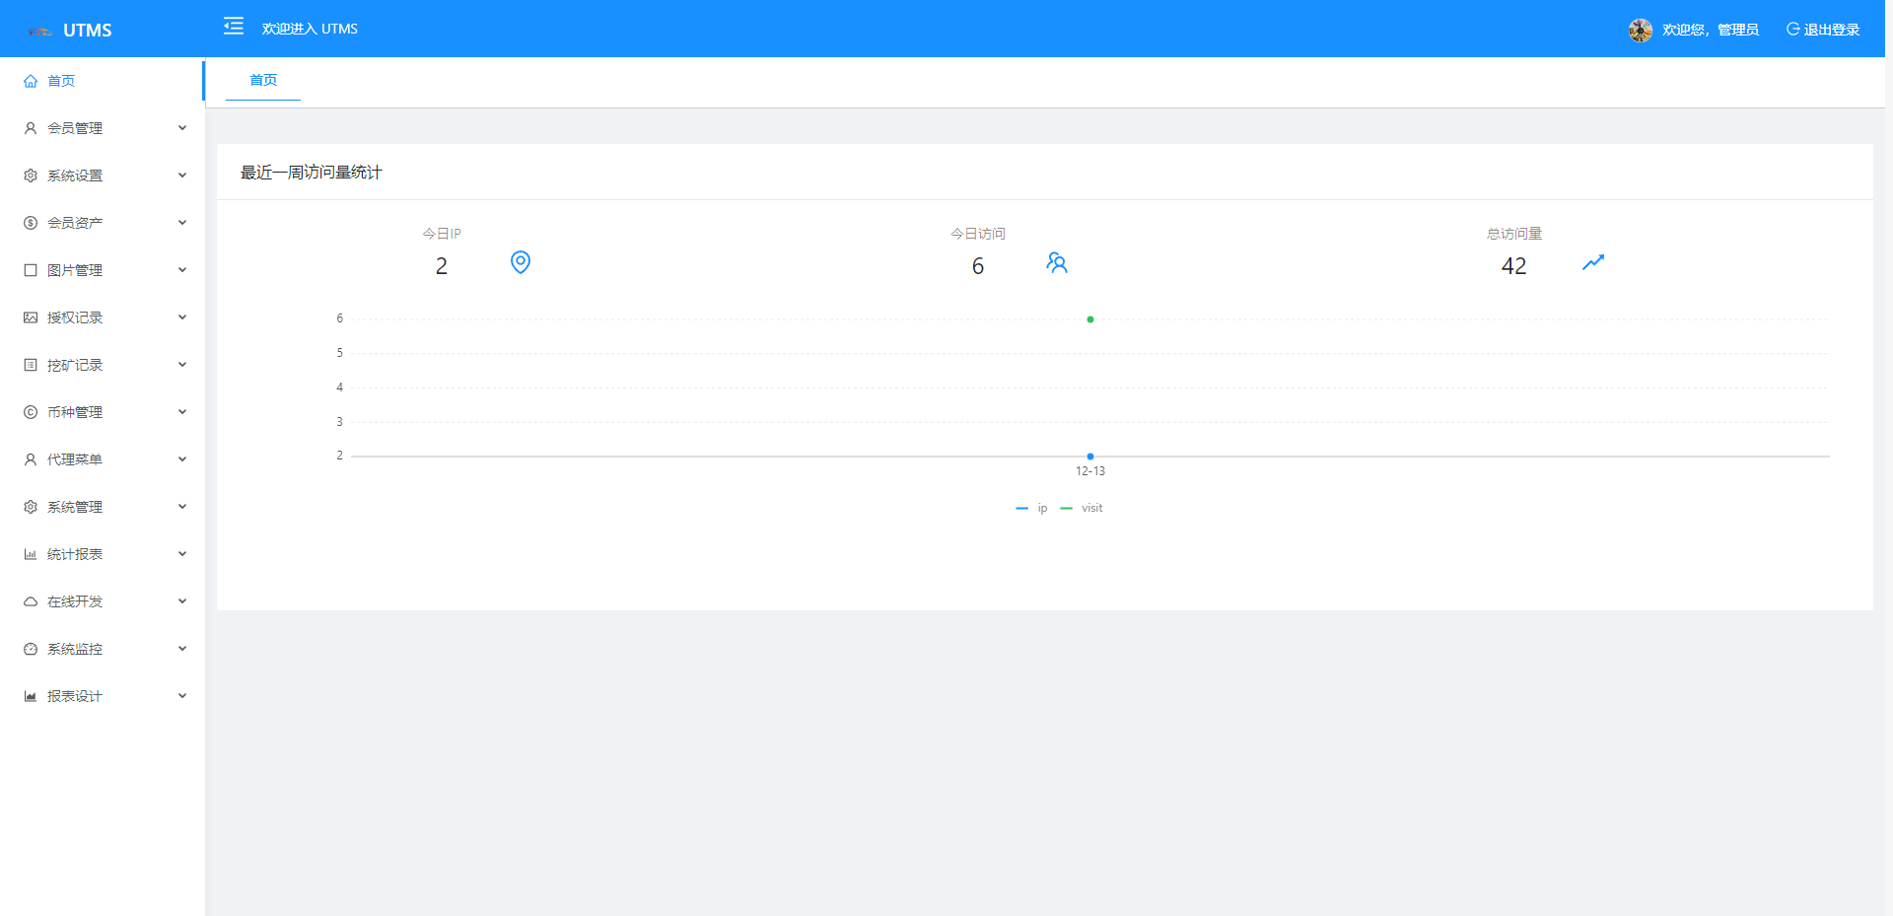Open the 在线开发 sidebar menu
This screenshot has height=916, width=1893.
click(103, 601)
